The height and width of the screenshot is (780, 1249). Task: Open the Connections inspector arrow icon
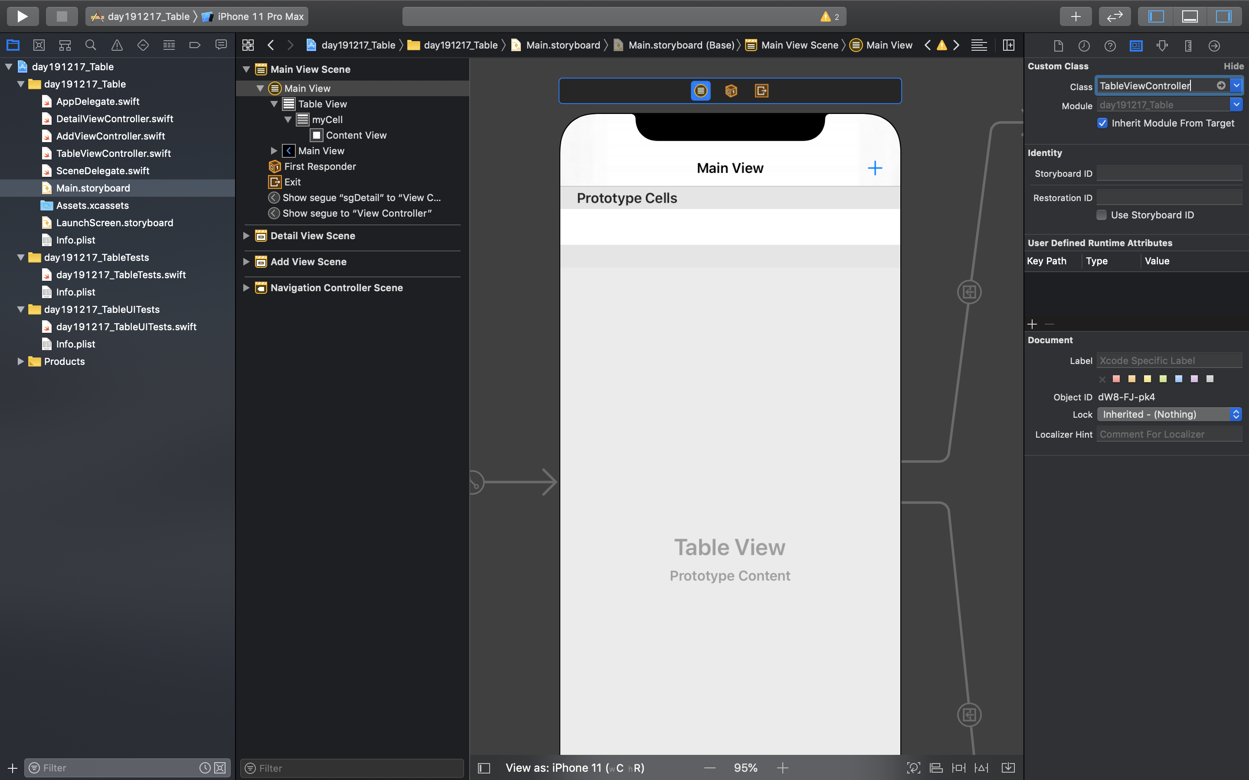tap(1214, 45)
